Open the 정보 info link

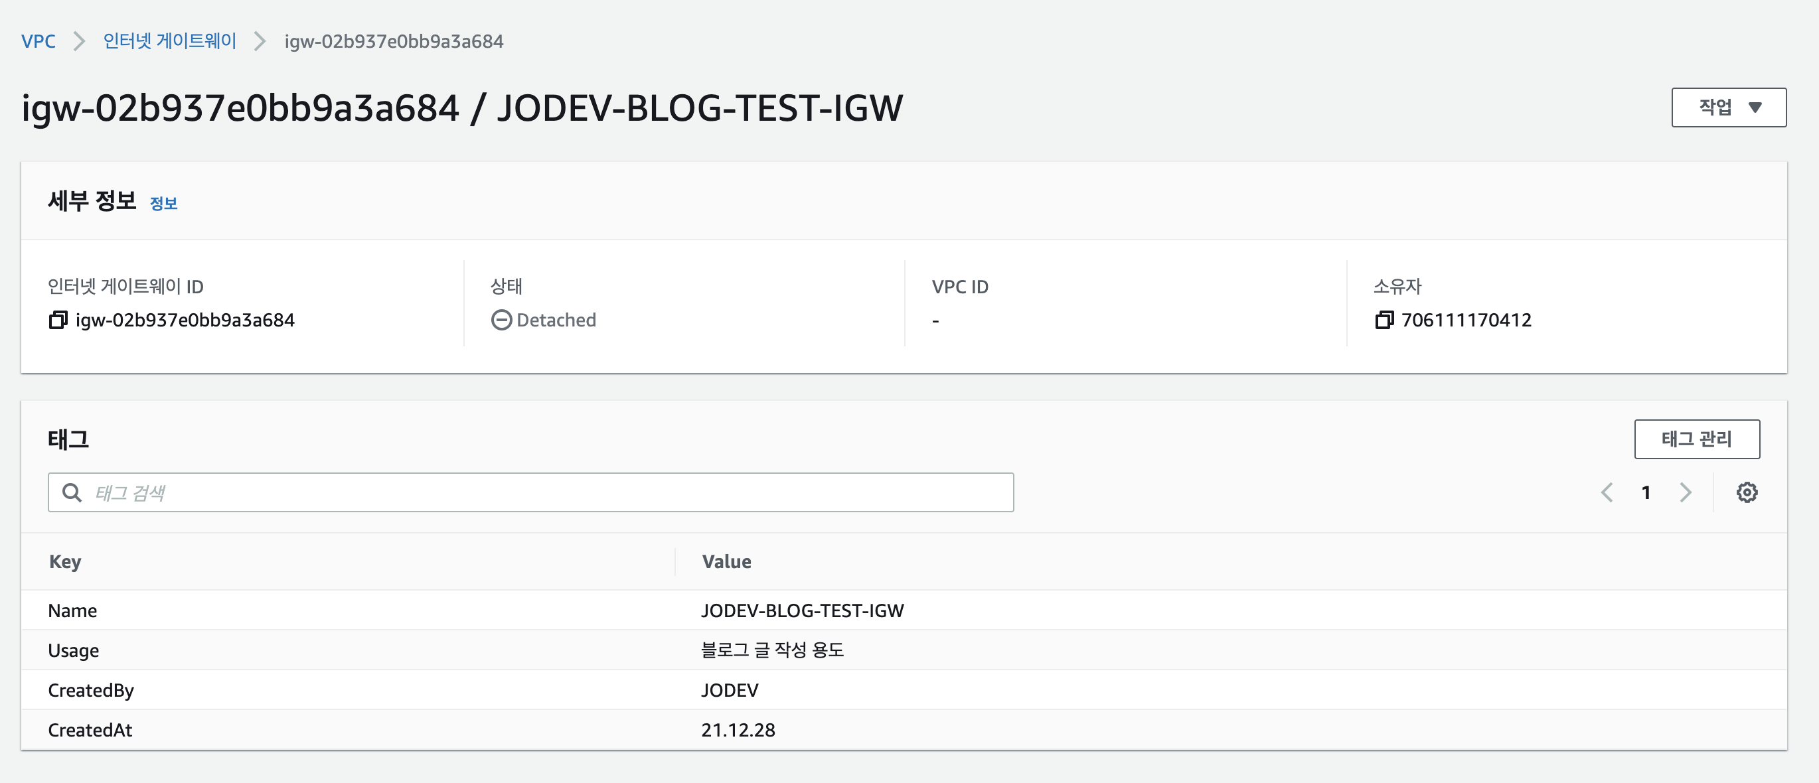point(163,203)
